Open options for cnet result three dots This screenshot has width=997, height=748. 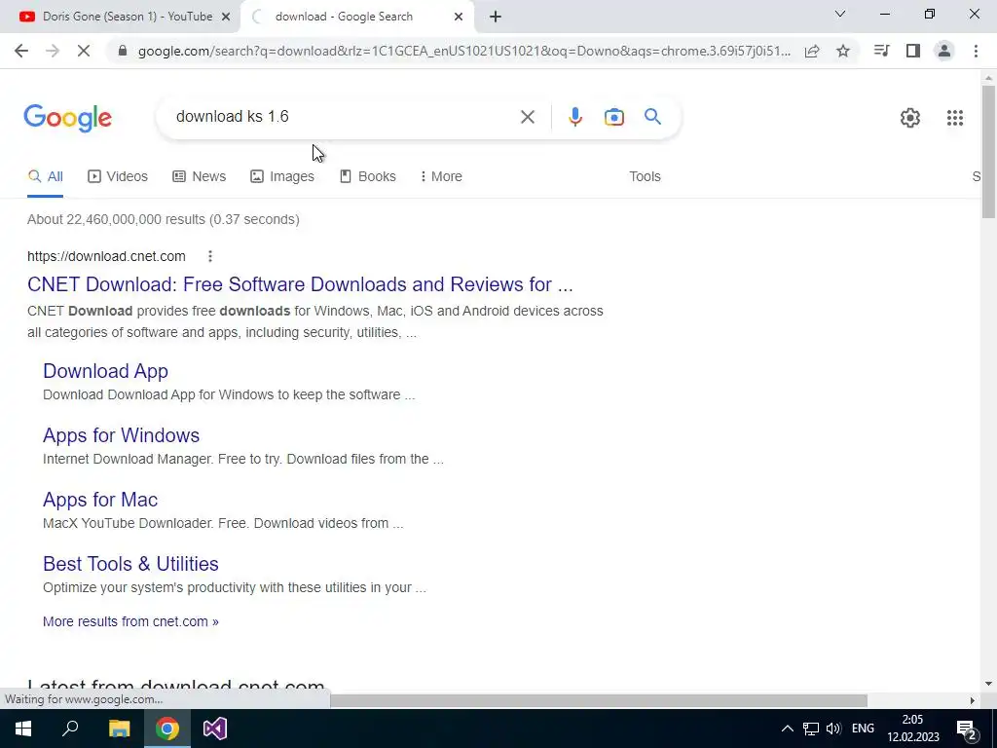(210, 256)
